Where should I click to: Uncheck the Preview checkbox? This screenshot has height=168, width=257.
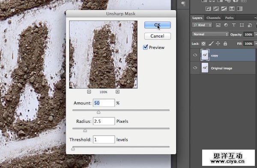pyautogui.click(x=145, y=47)
